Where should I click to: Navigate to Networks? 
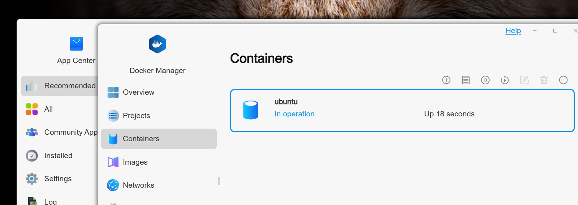138,185
